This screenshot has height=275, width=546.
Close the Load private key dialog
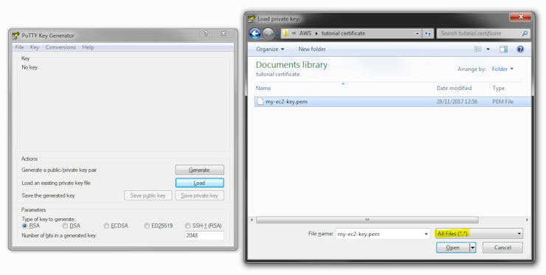point(521,17)
